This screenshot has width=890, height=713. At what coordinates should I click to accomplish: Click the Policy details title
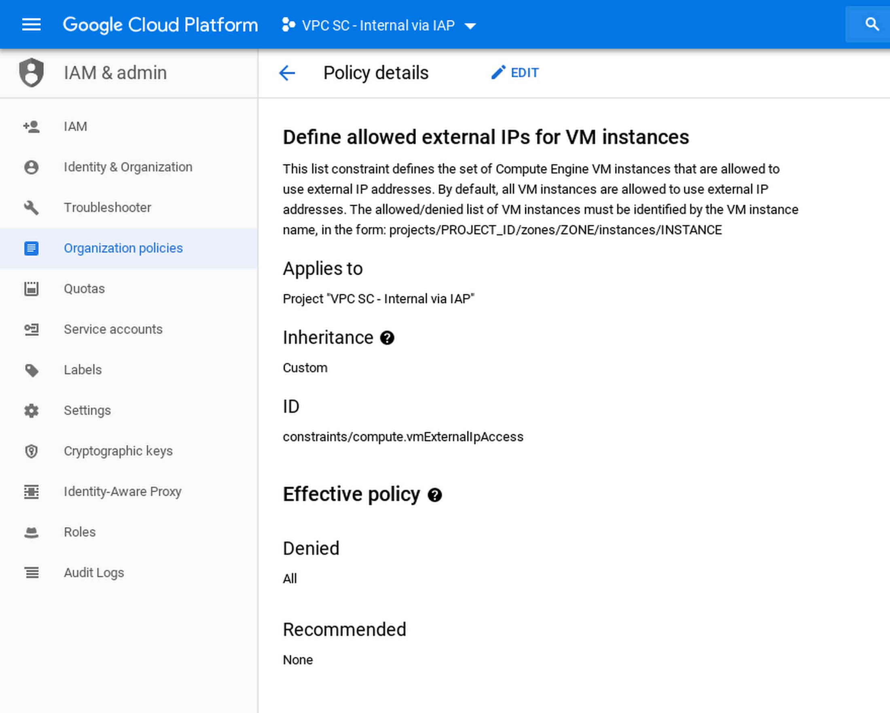point(376,73)
